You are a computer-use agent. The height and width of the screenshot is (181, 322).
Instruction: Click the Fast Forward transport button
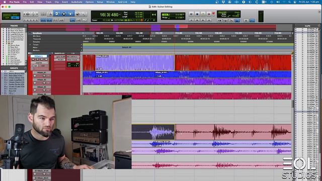click(203, 20)
